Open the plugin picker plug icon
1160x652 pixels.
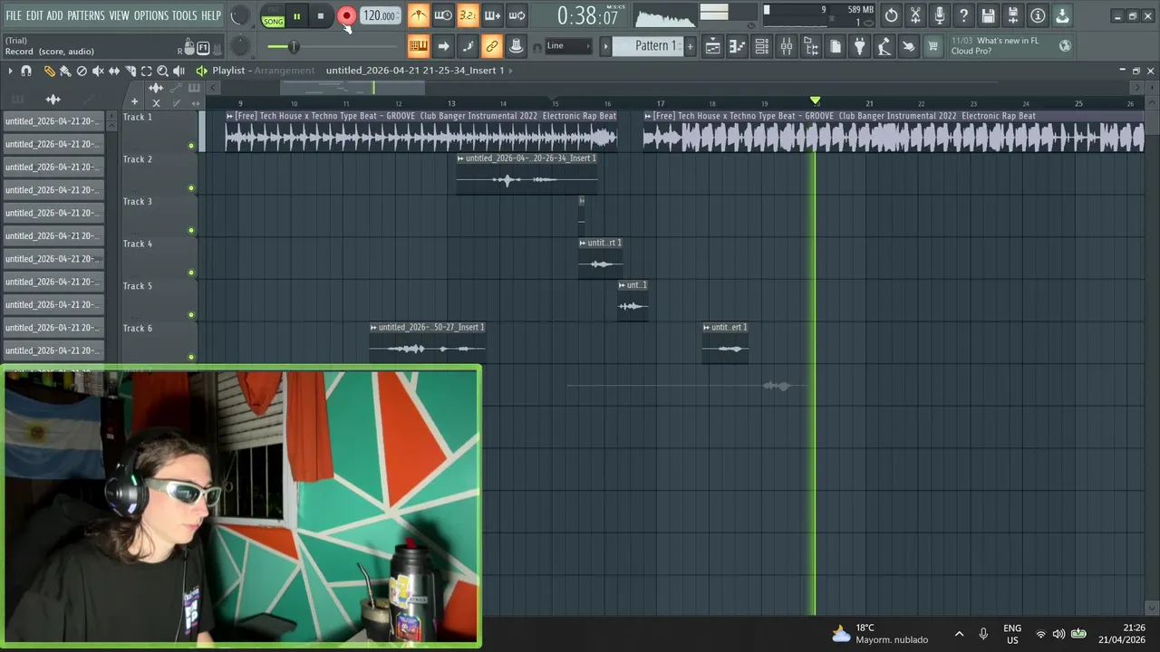(x=860, y=46)
